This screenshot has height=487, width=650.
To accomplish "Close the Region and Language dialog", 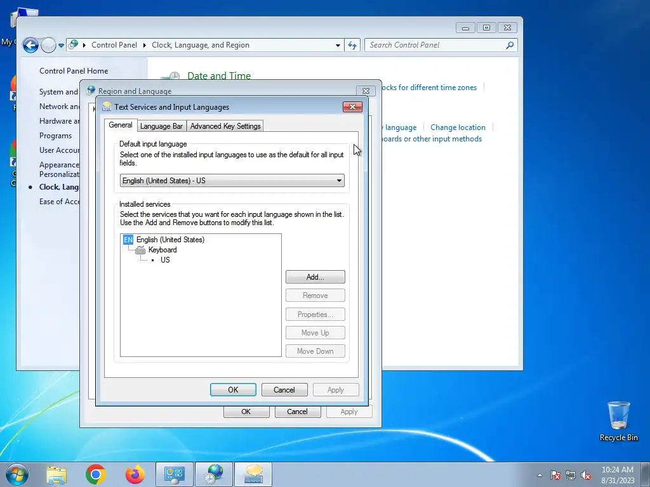I will click(366, 91).
